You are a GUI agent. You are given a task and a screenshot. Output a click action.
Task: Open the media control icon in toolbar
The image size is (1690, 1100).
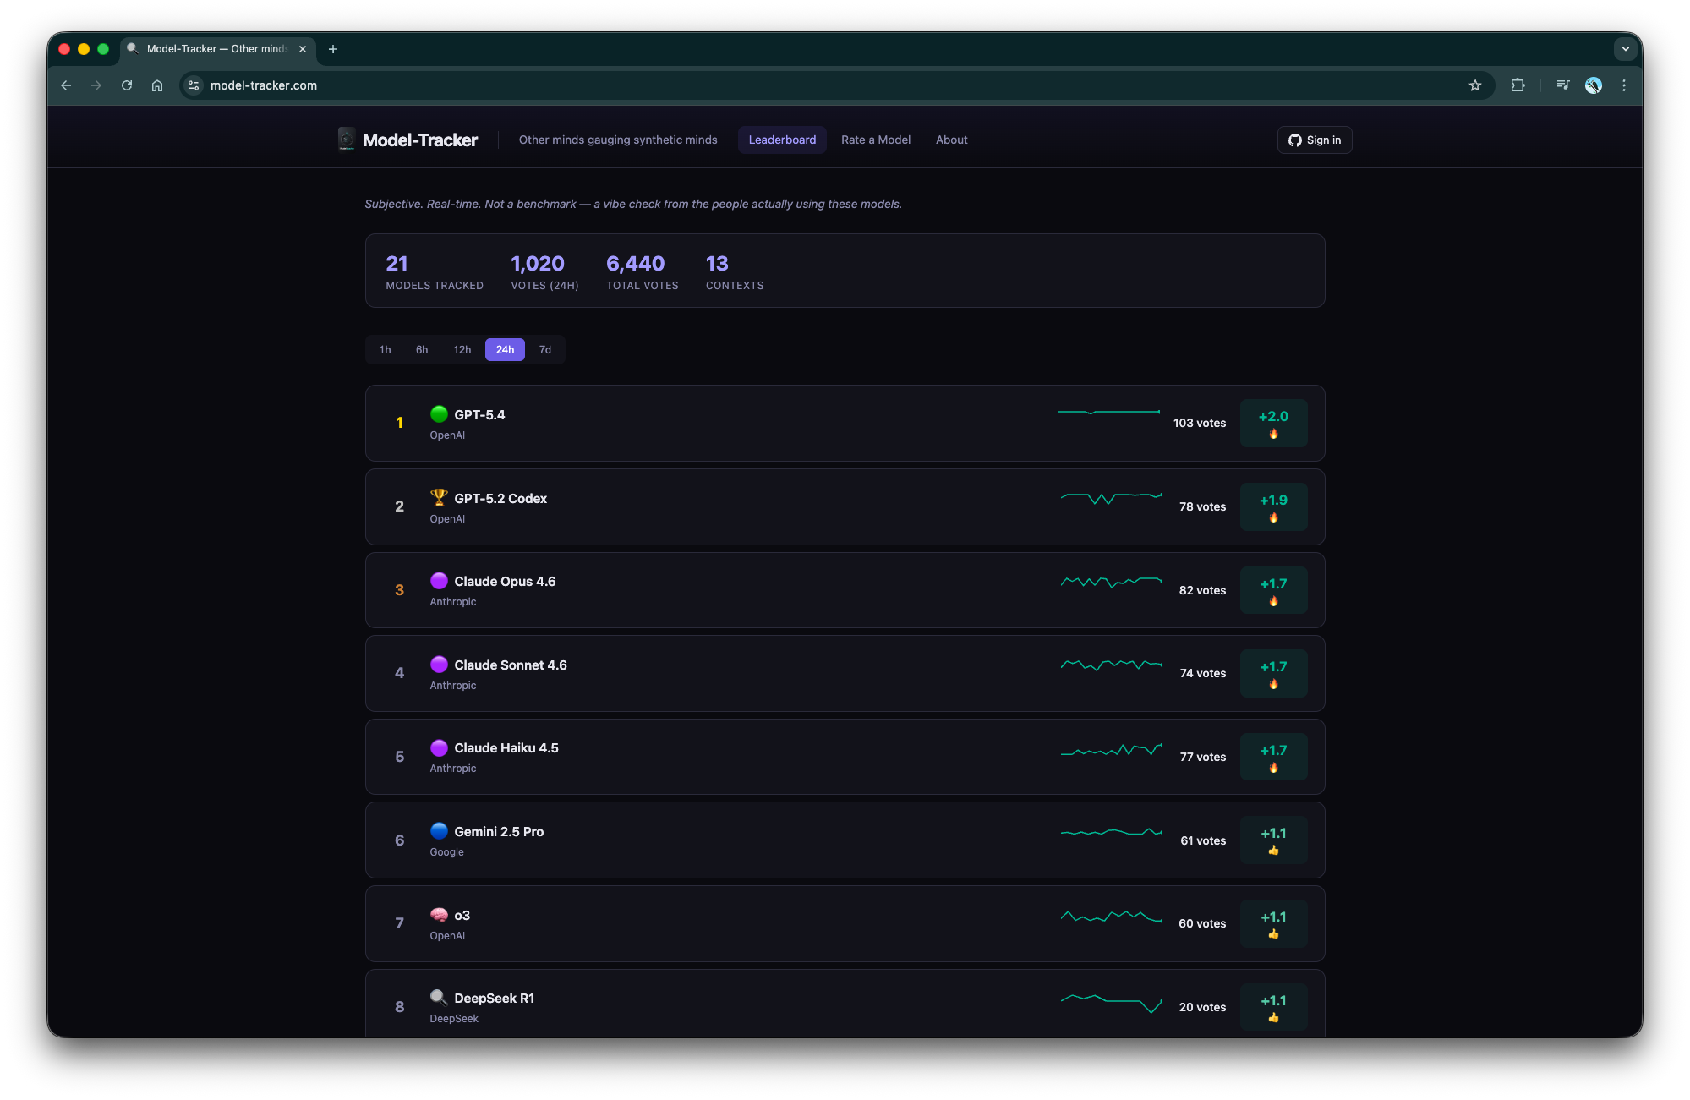pos(1562,85)
